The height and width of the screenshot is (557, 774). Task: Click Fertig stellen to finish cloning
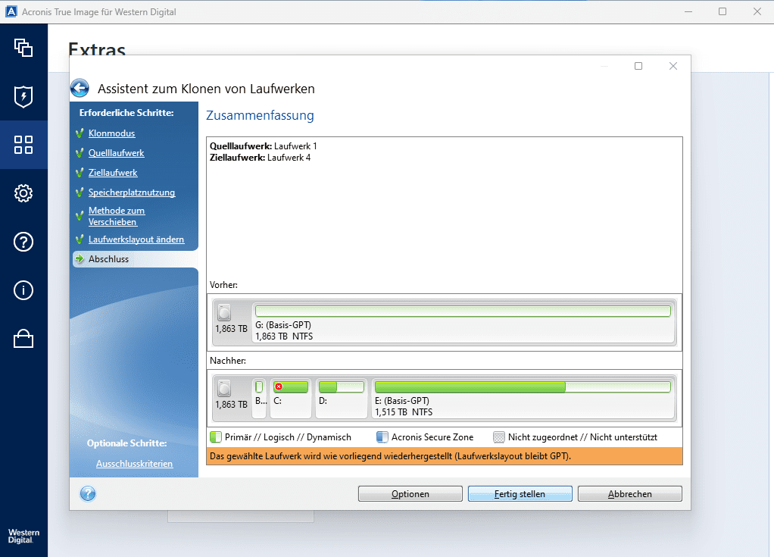(520, 494)
